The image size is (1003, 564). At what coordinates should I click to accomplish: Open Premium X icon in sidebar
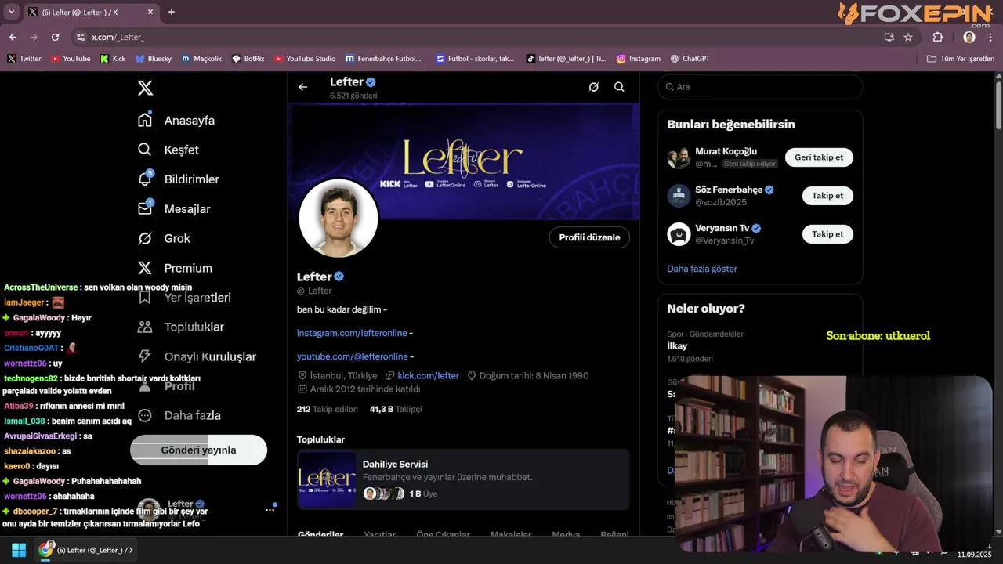(145, 268)
